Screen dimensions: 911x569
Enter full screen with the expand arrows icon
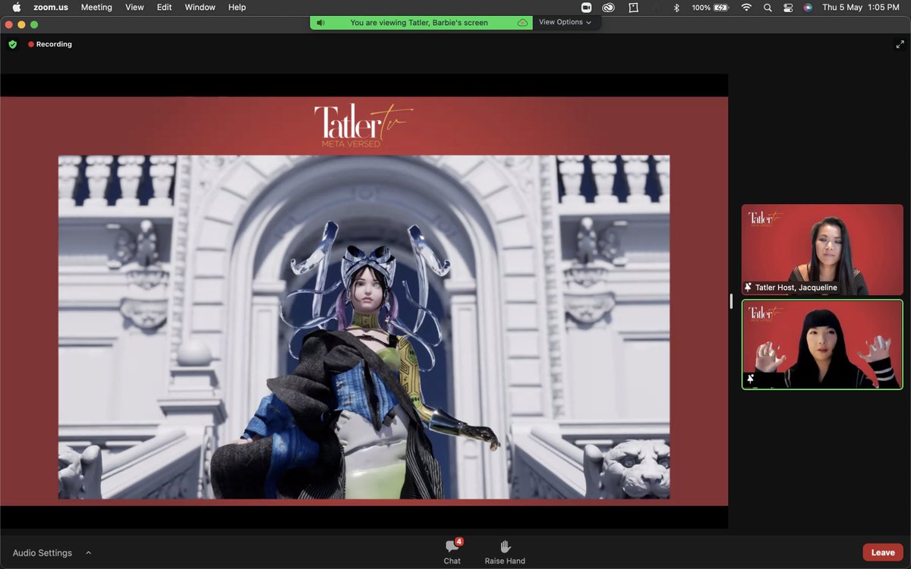[x=900, y=44]
